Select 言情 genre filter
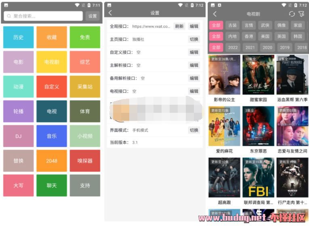309x226 pixels. tap(249, 25)
